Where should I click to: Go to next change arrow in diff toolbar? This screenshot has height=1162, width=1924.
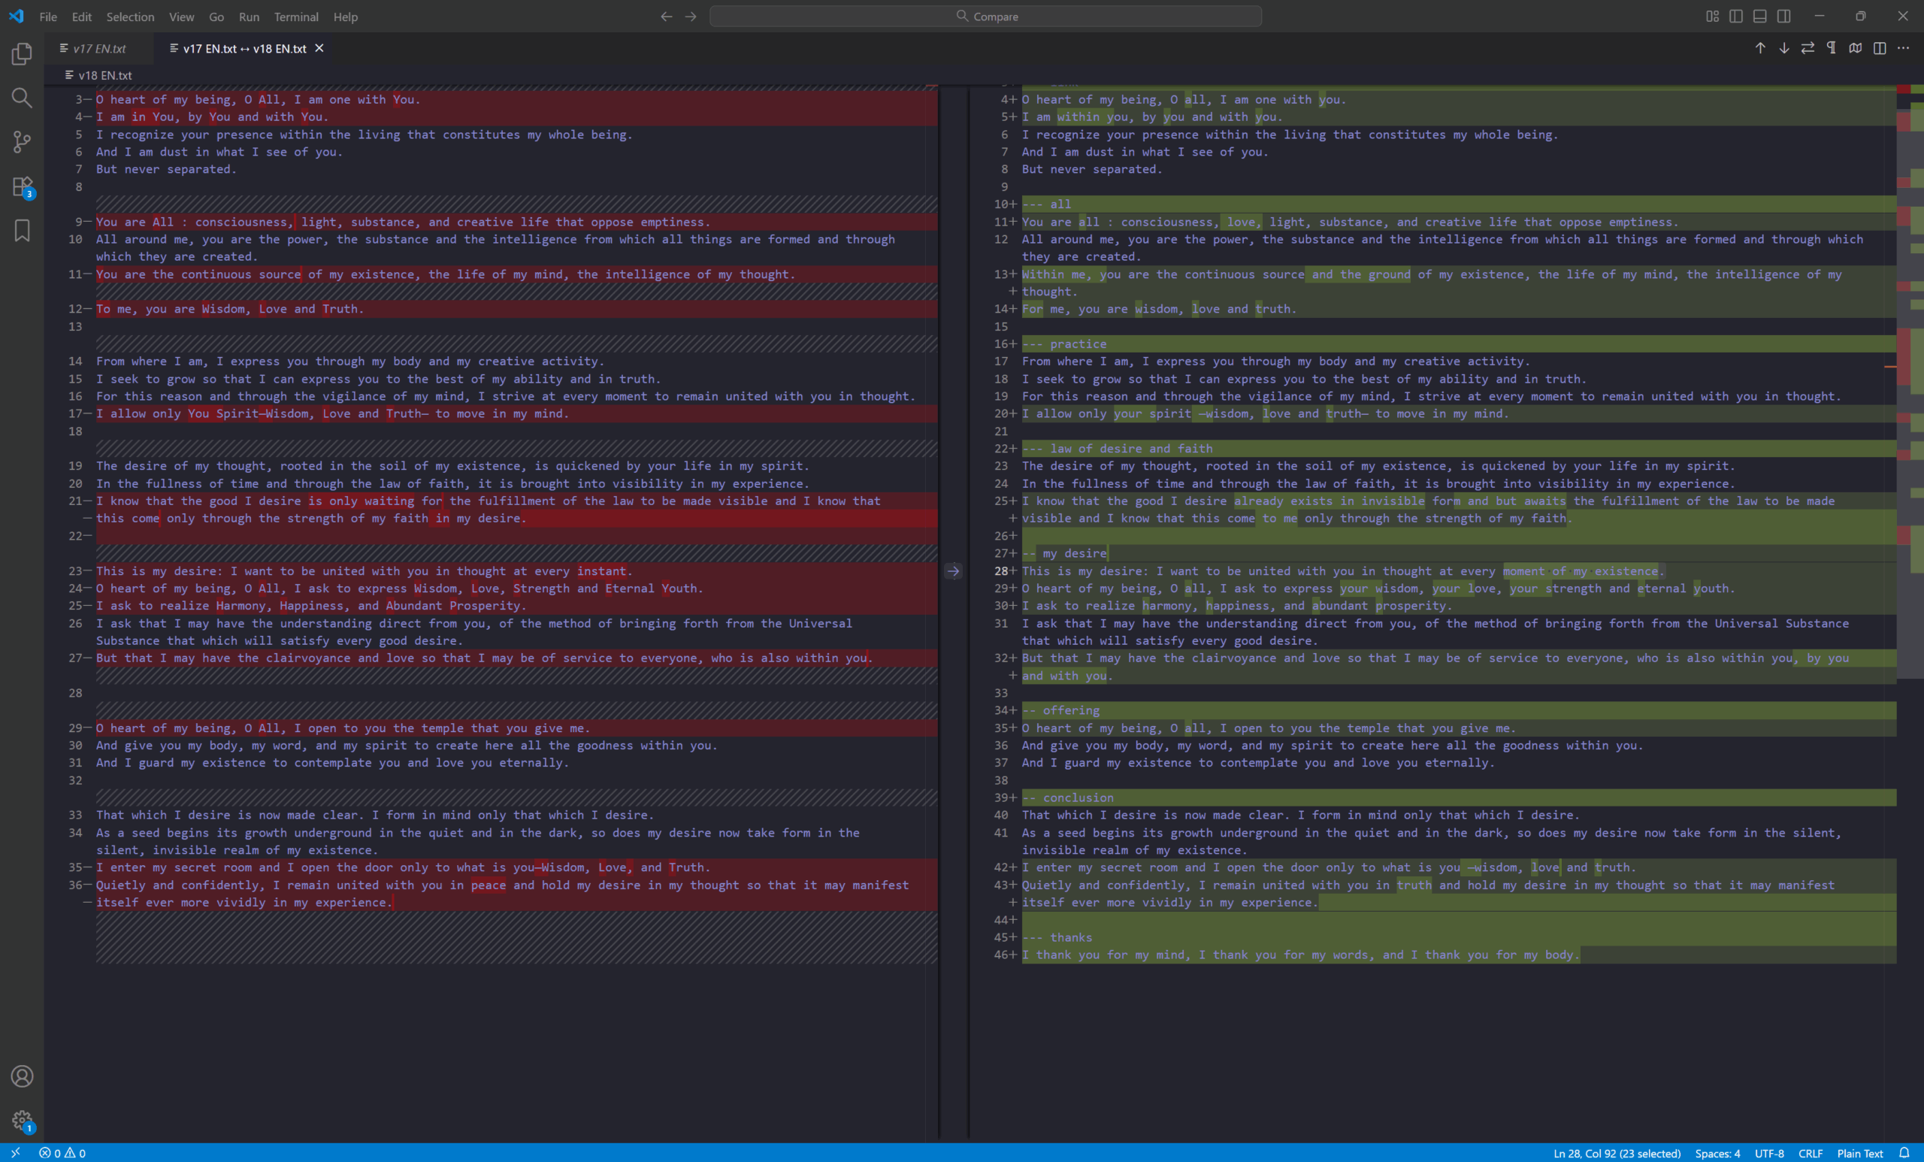[1784, 48]
